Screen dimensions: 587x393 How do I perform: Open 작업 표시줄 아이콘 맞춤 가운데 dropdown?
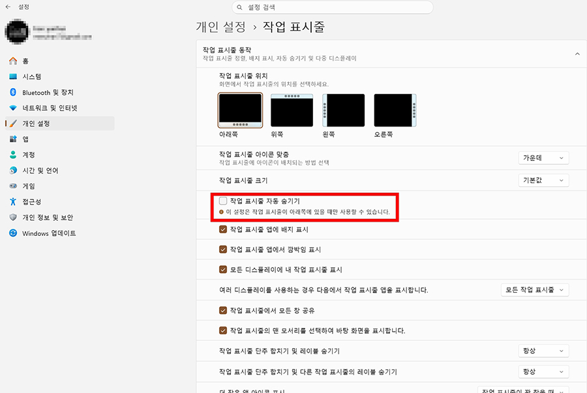[543, 158]
